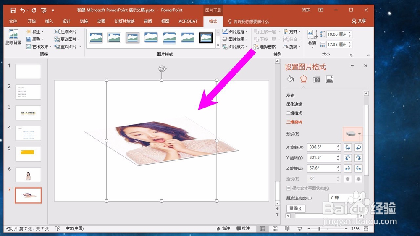Expand the Glow (发光) section

[290, 95]
